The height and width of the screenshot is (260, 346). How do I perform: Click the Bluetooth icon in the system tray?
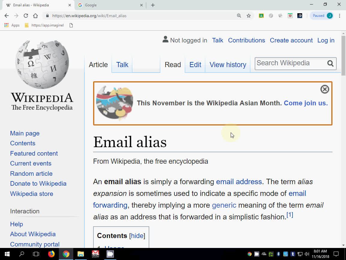278,254
